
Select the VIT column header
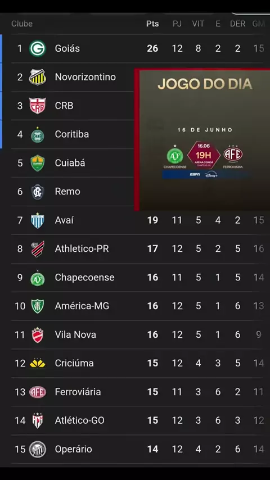198,24
